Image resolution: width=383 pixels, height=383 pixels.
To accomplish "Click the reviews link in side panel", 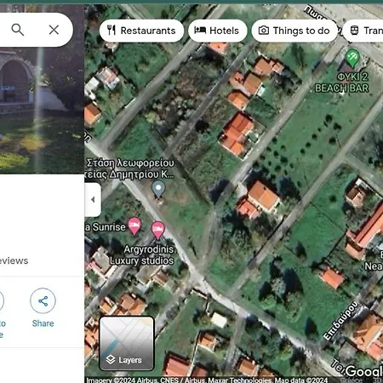I will [x=14, y=260].
